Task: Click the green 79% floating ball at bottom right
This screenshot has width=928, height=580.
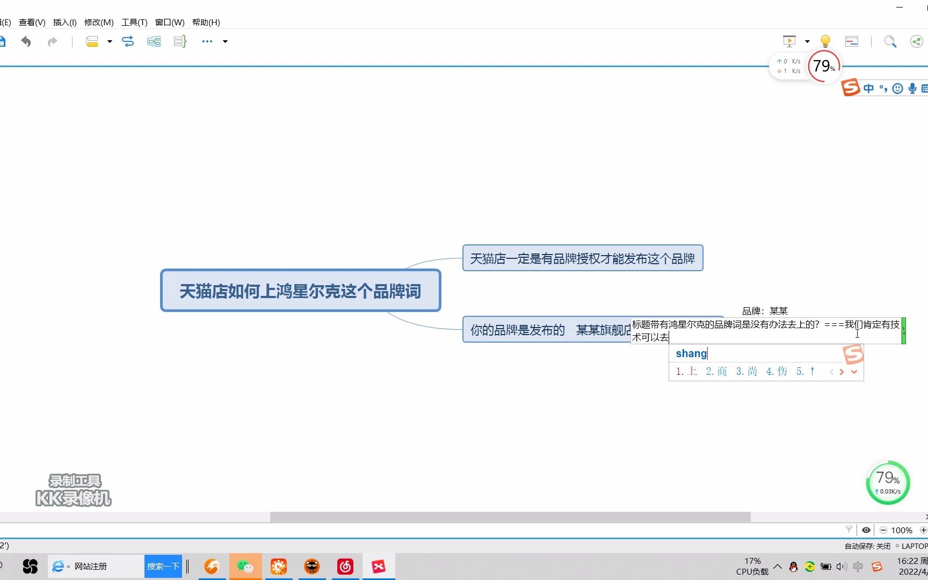Action: click(888, 482)
